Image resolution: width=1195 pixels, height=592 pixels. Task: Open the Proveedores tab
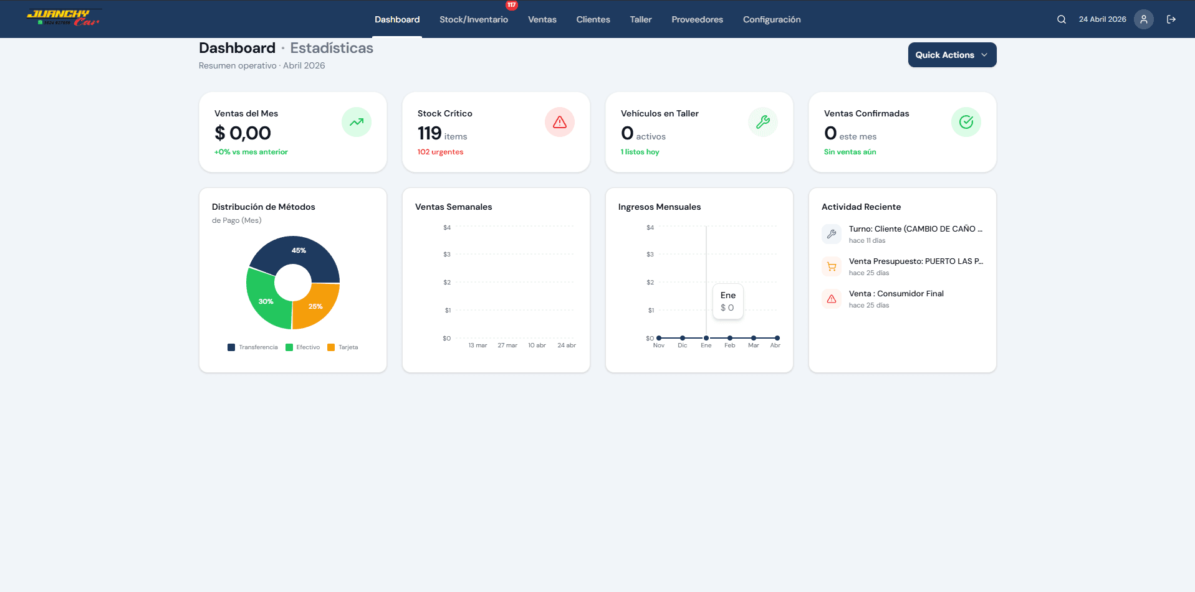698,19
